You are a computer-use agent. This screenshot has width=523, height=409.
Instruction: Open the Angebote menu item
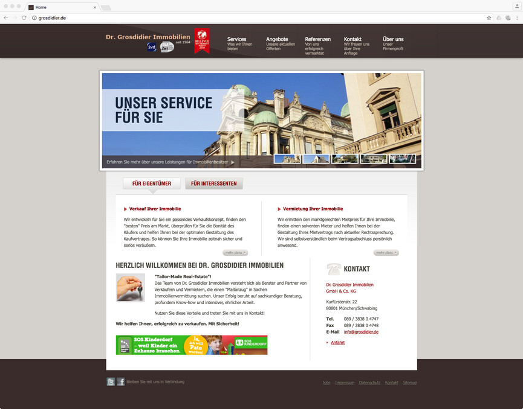(277, 39)
